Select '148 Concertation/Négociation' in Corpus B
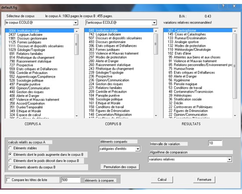Screen dimensions: 242x194 point(119,115)
